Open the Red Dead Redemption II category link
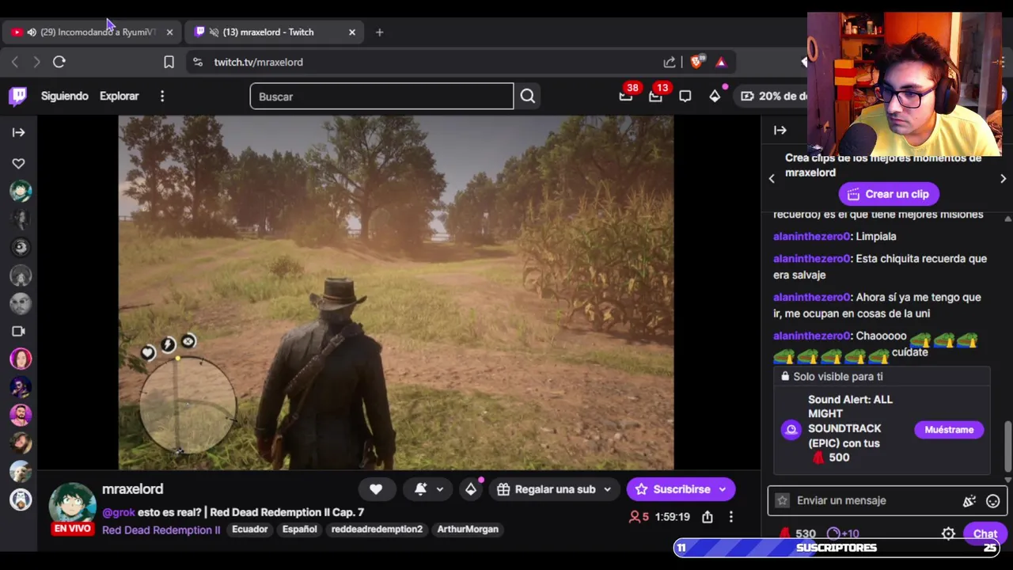 click(x=161, y=530)
